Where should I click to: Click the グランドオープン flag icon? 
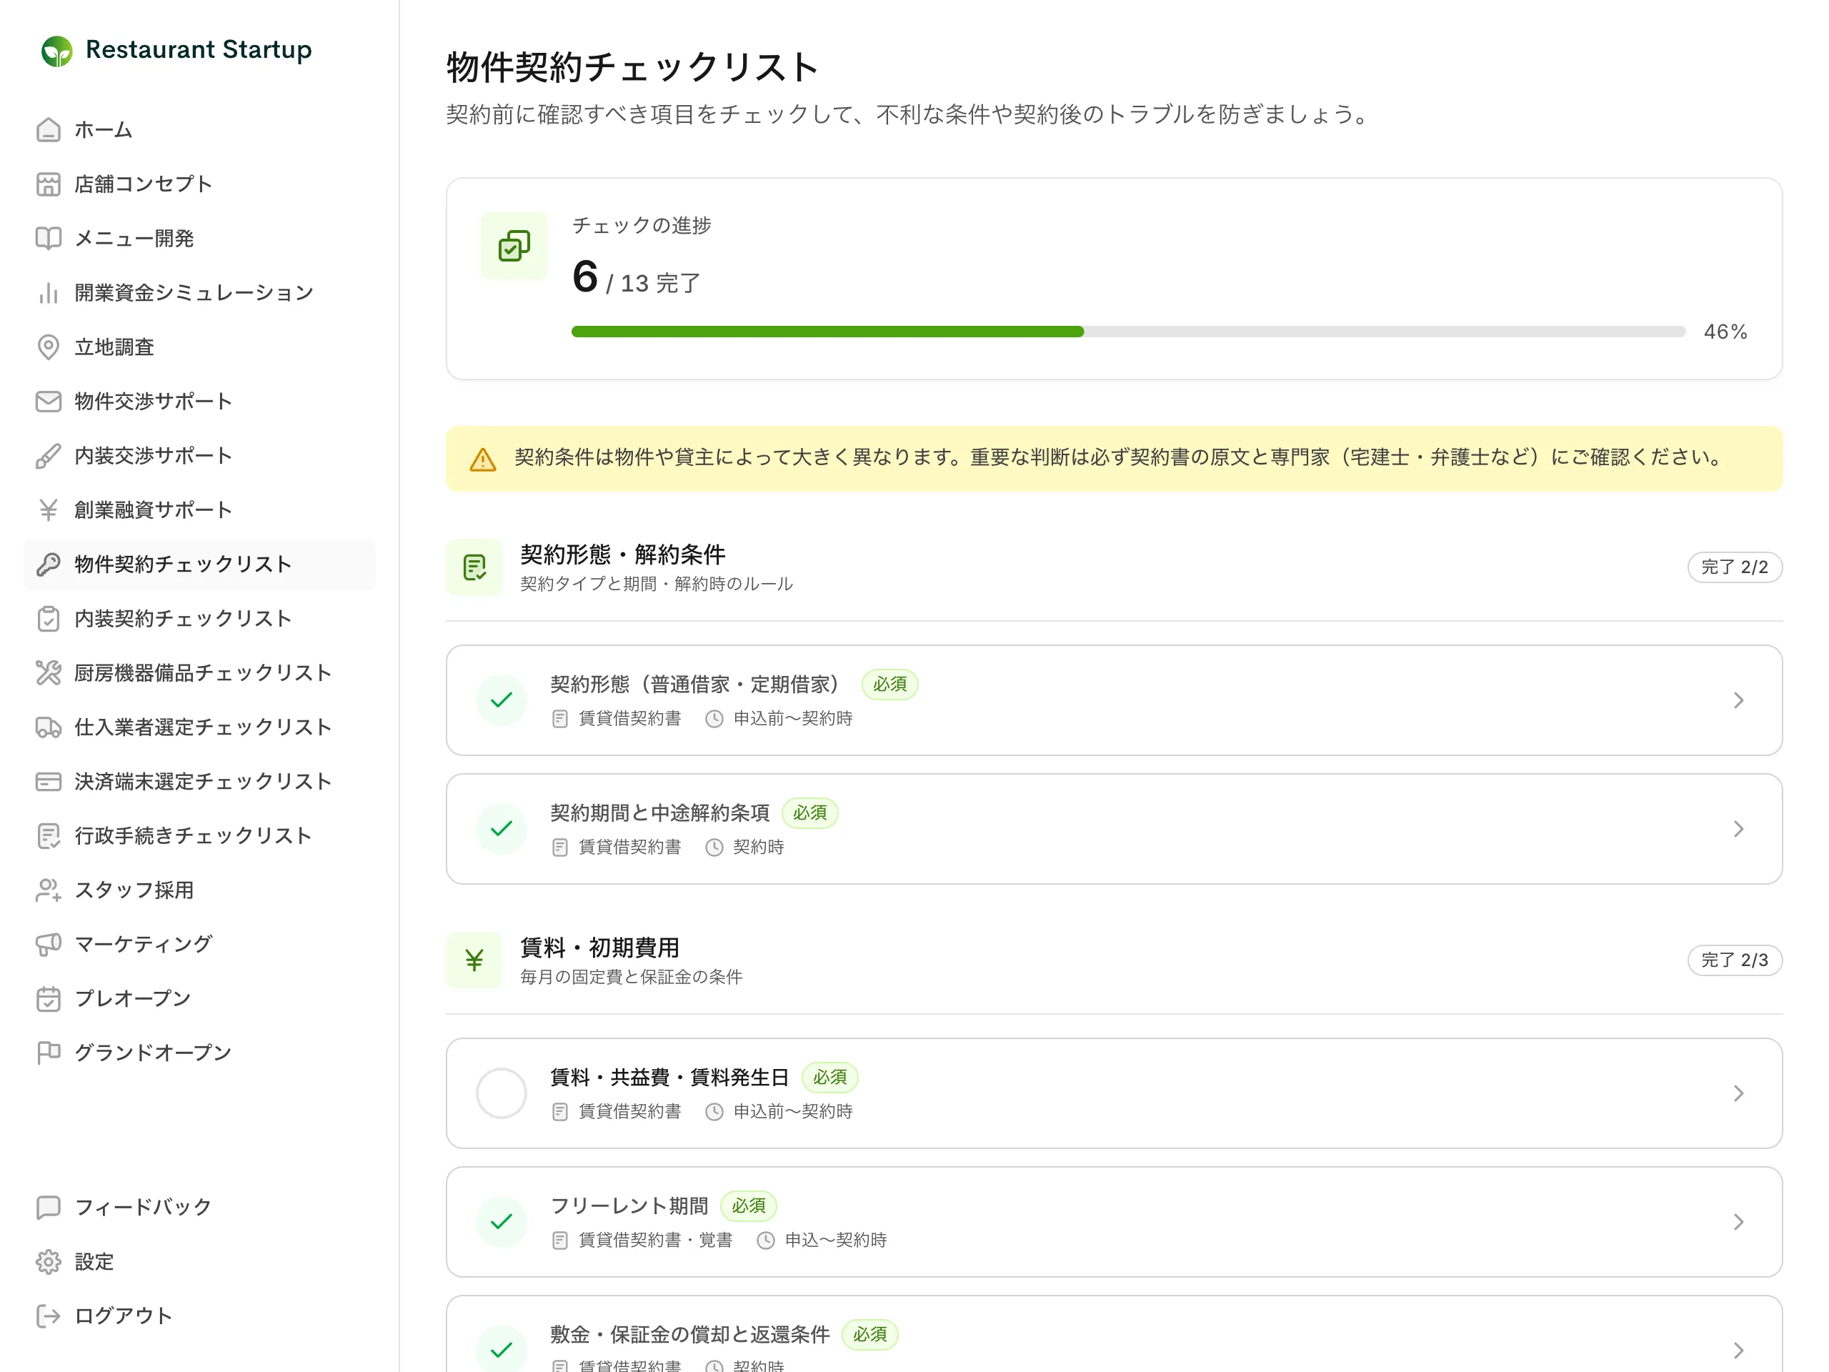[49, 1053]
